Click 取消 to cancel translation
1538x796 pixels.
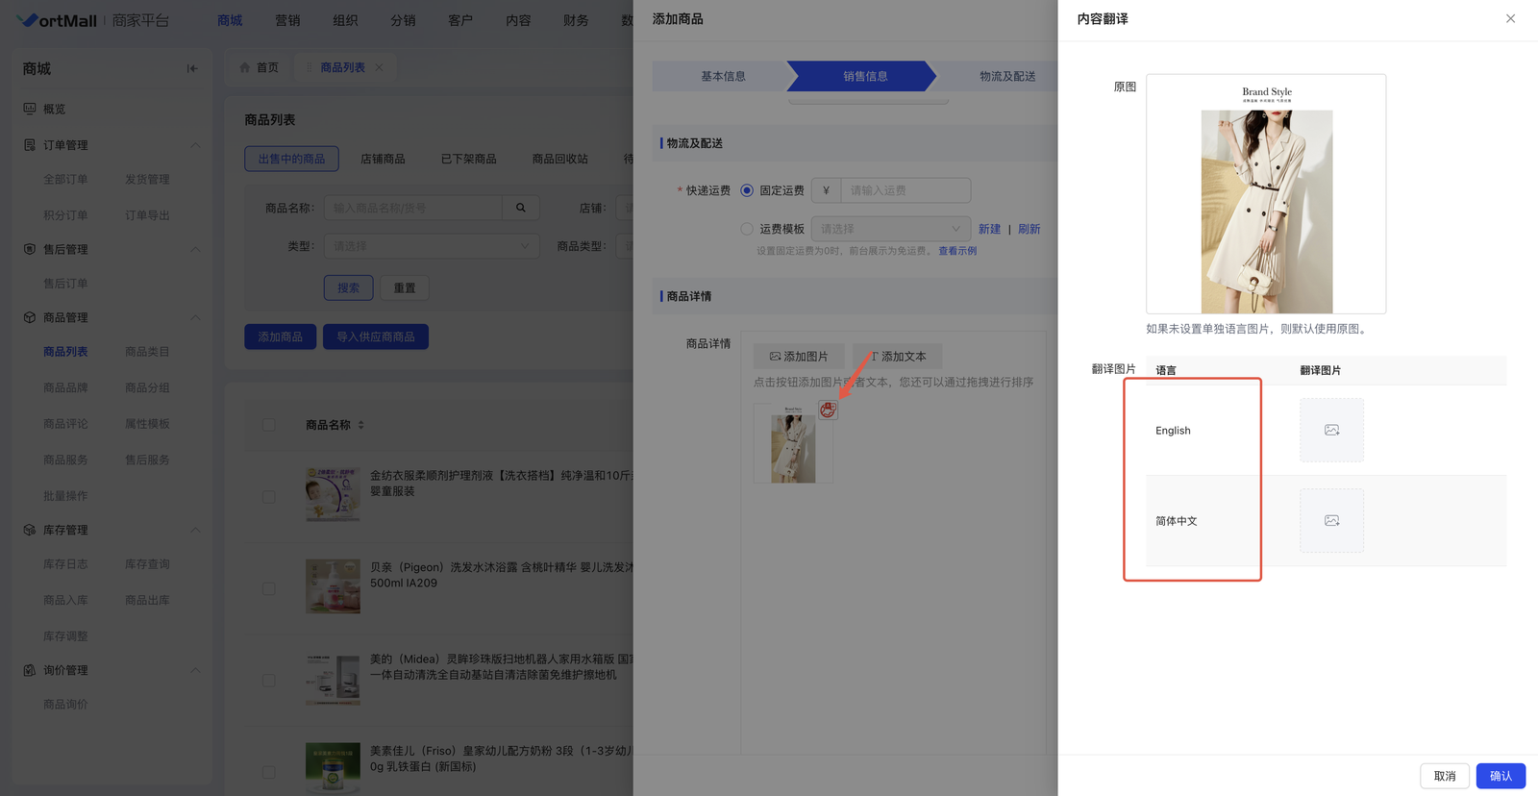coord(1444,776)
